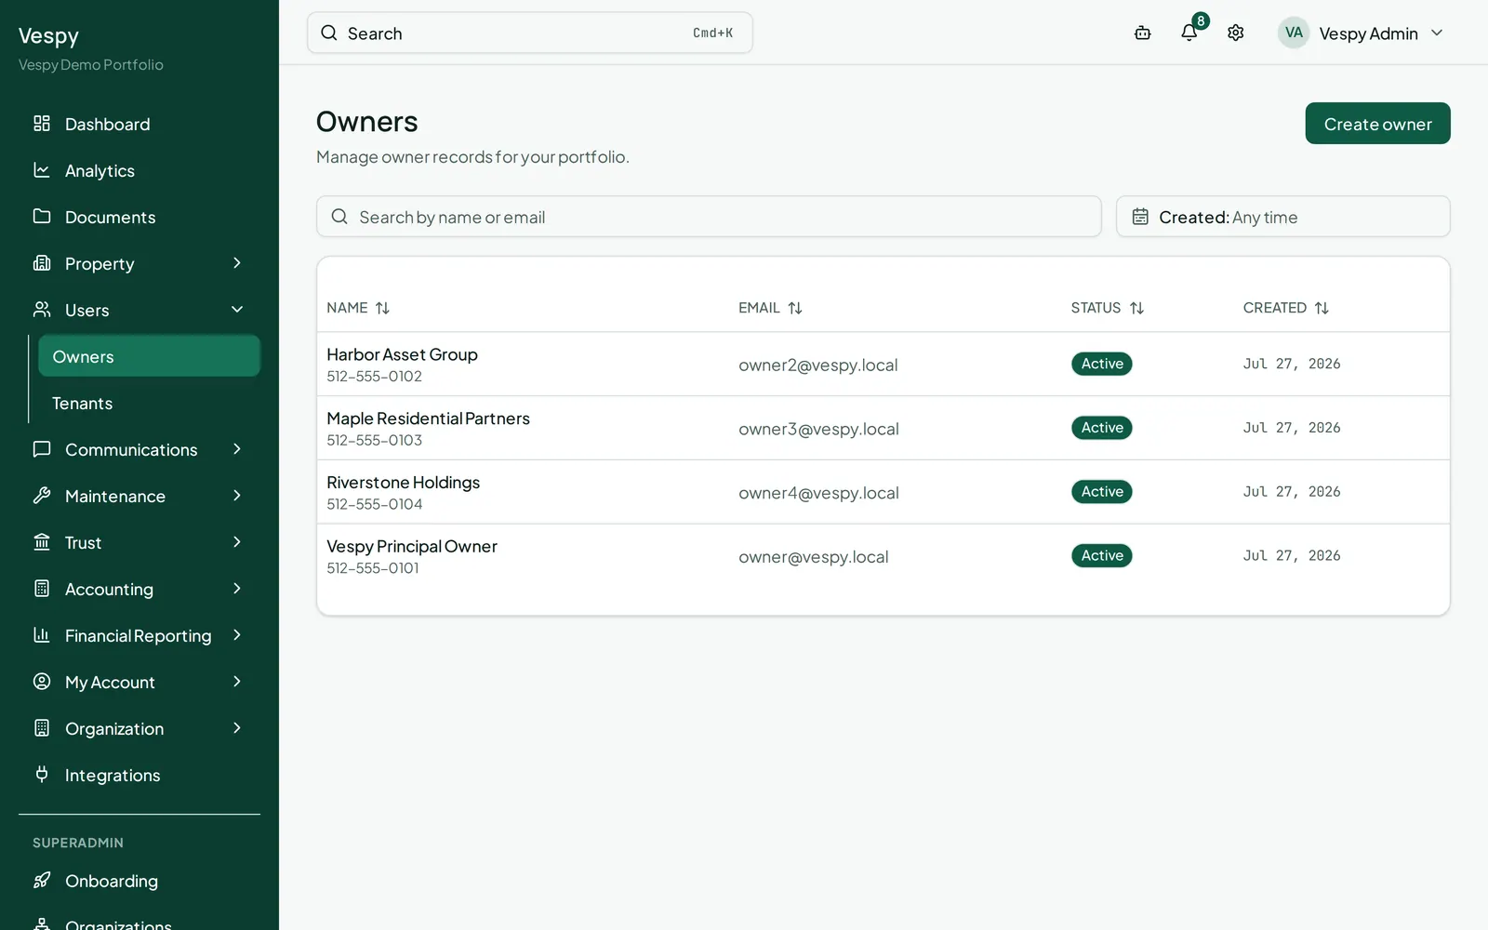Open Analytics from sidebar

click(x=139, y=170)
